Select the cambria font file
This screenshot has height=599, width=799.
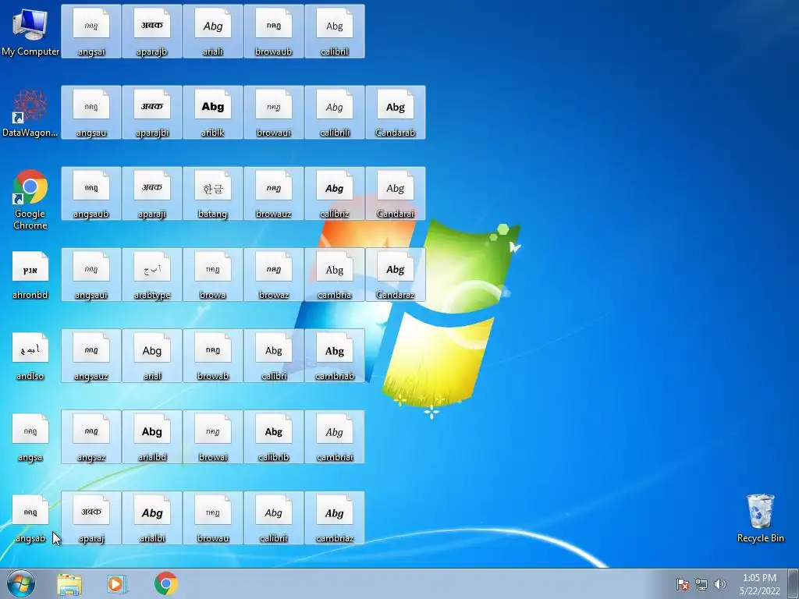point(335,275)
